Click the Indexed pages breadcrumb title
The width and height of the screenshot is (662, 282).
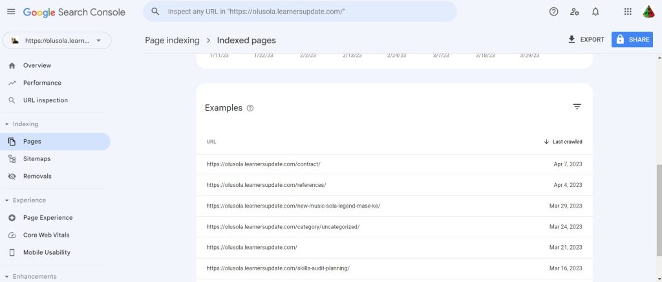246,40
